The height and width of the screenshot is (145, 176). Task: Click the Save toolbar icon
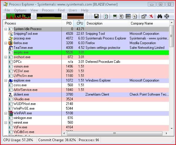pyautogui.click(x=96, y=16)
